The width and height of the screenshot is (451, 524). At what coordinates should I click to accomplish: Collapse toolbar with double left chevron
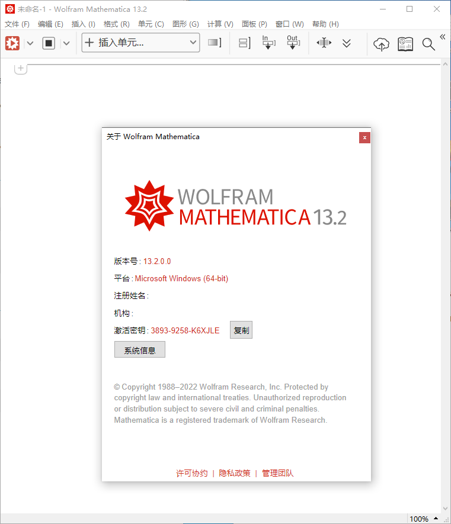tap(443, 37)
